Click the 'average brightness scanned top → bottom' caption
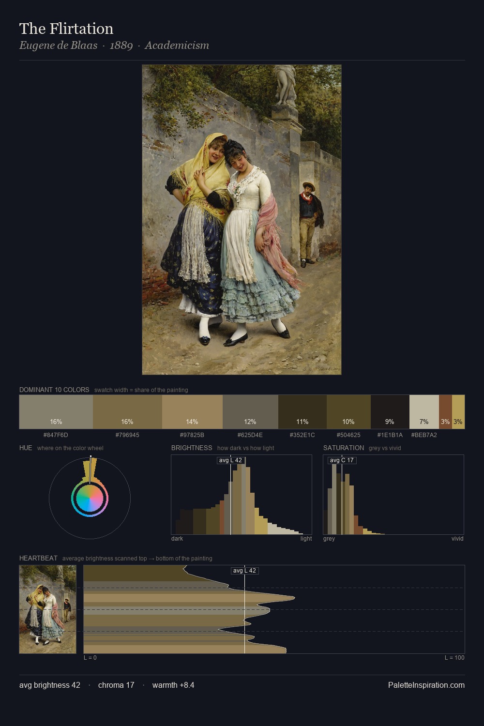This screenshot has height=726, width=484. point(137,559)
